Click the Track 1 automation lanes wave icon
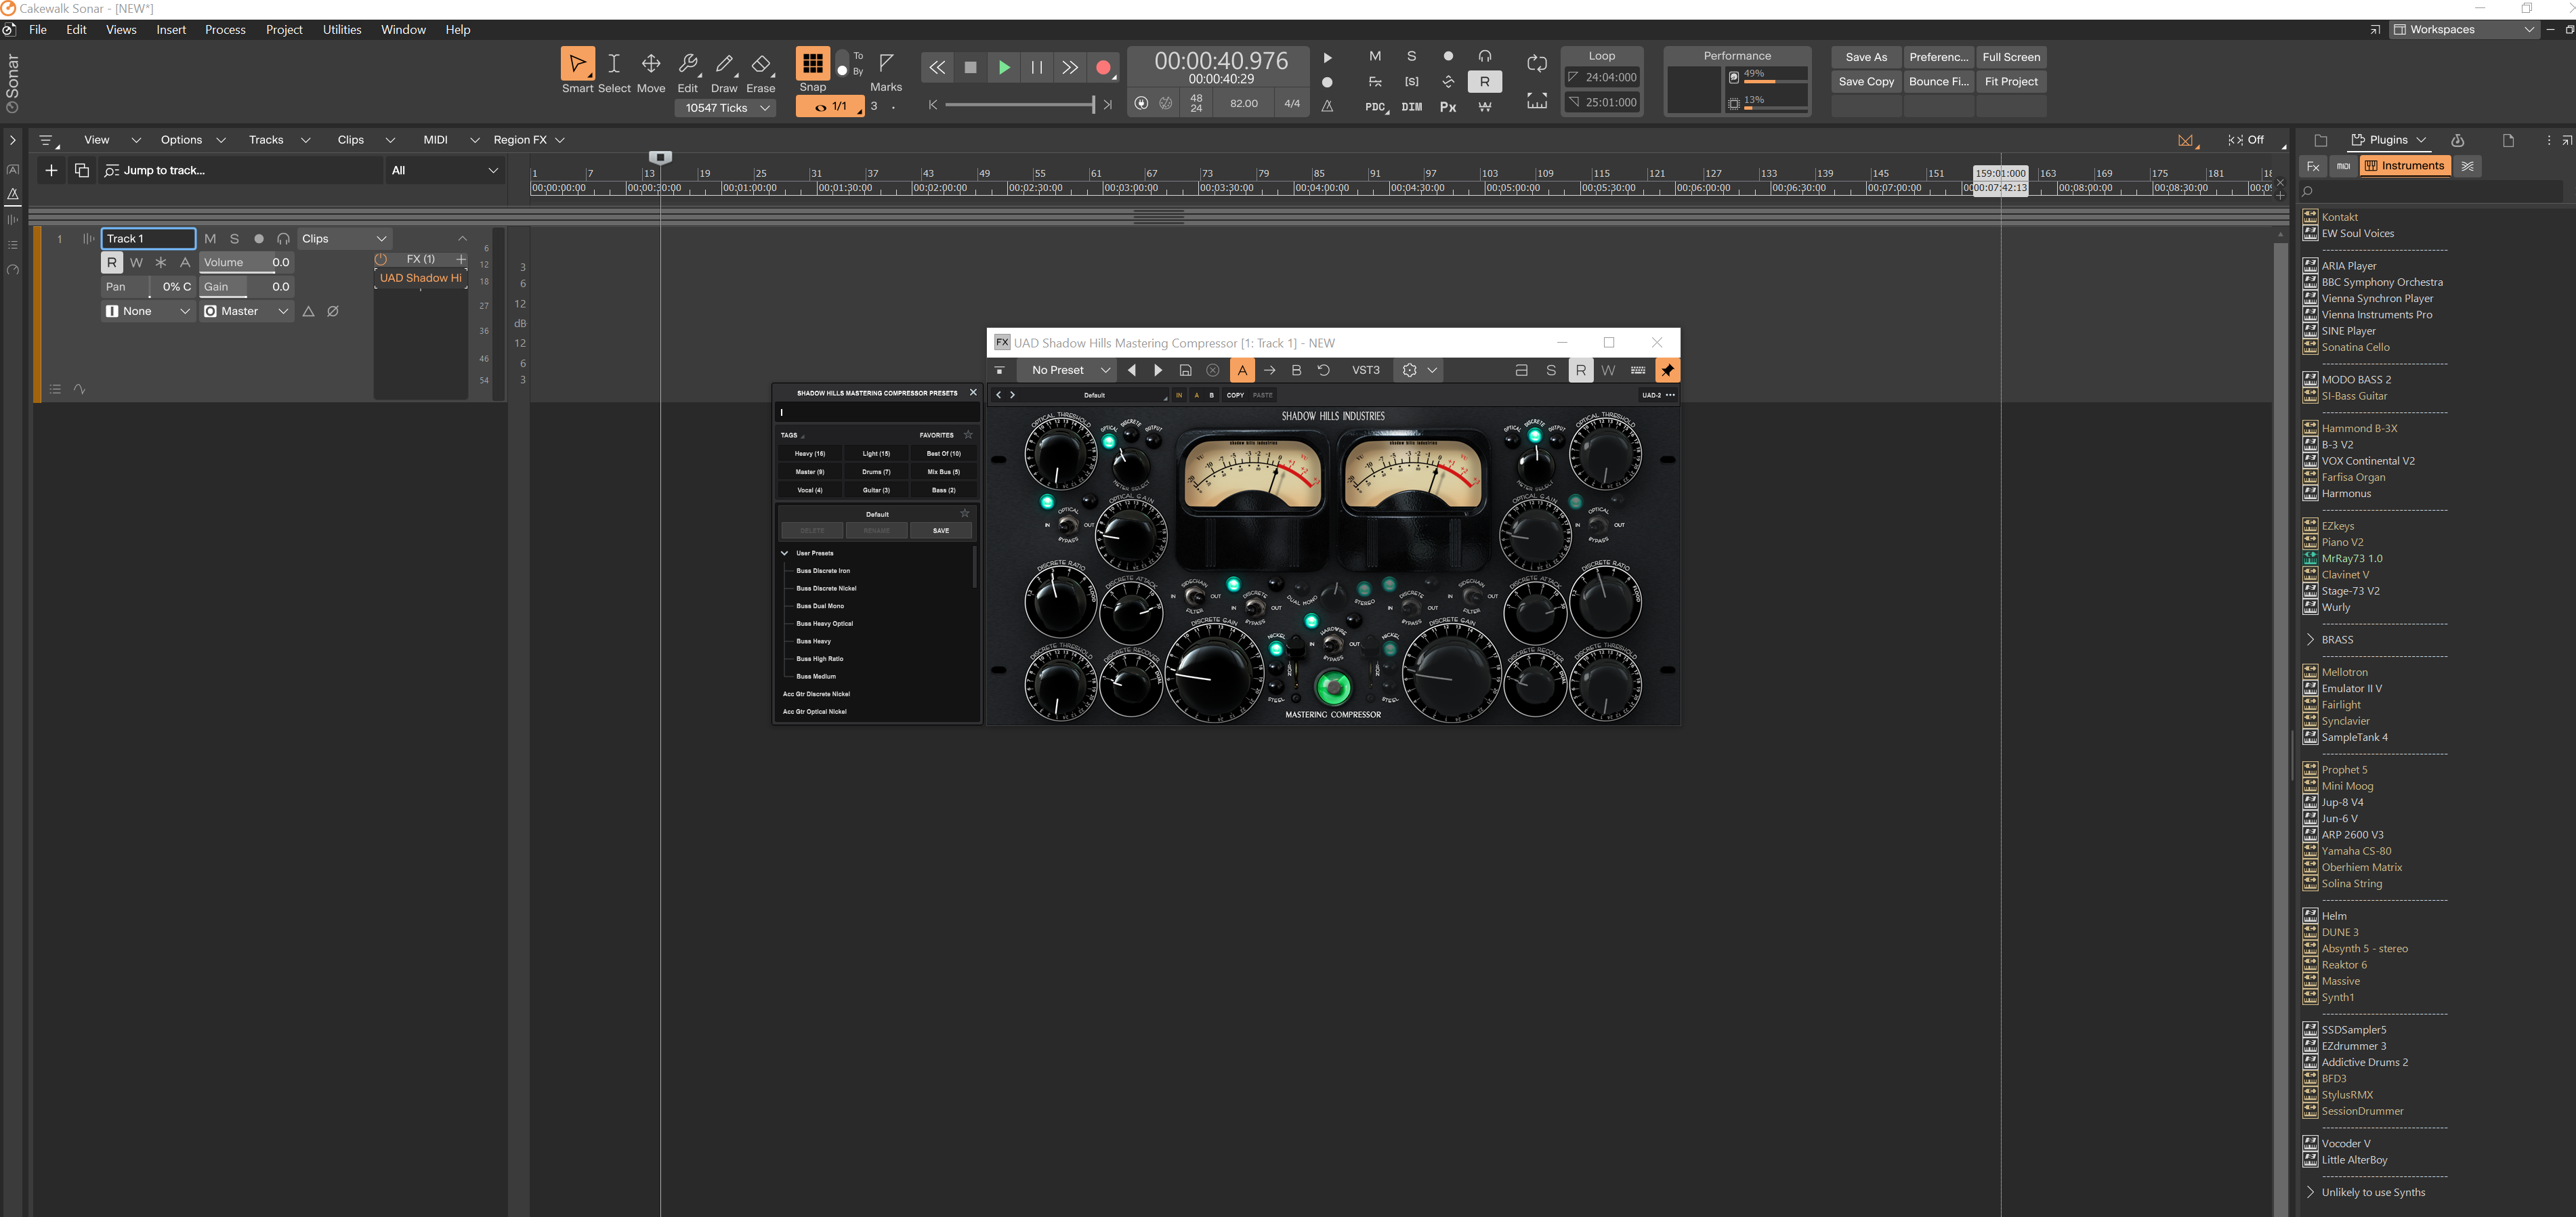2576x1217 pixels. click(x=80, y=389)
